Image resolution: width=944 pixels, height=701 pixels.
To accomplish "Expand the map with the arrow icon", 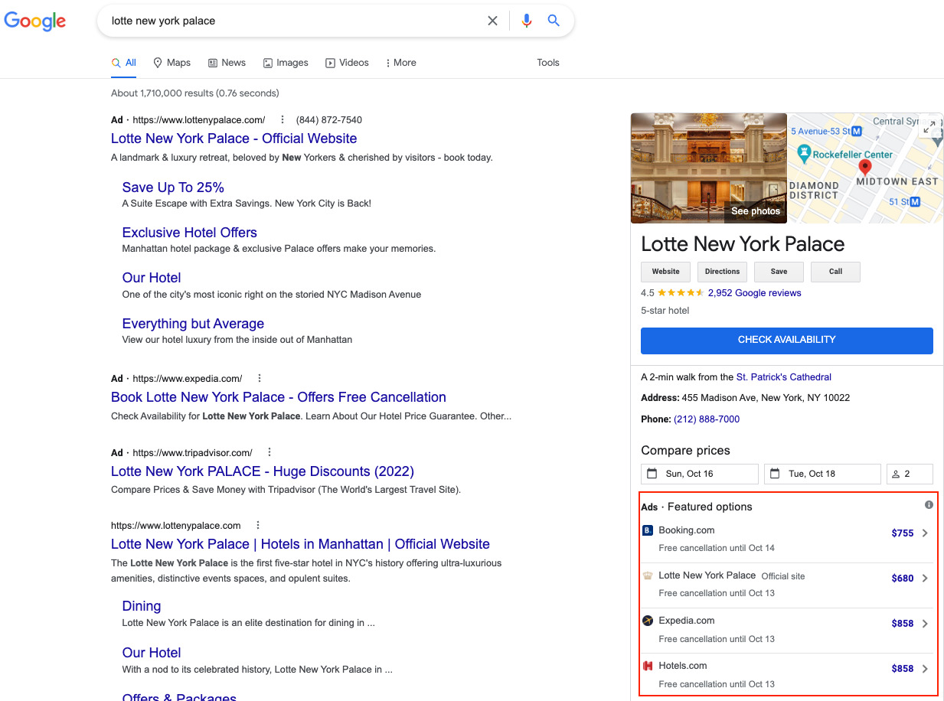I will pos(929,128).
